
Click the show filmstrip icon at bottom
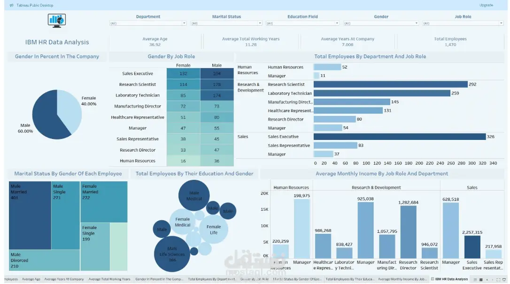(475, 279)
